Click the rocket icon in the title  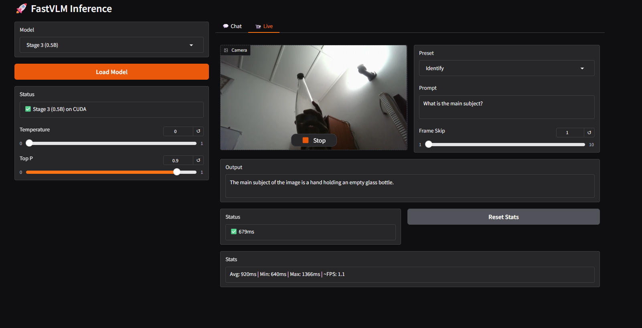pos(21,8)
